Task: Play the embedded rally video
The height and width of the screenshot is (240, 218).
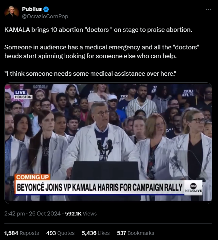Action: tap(108, 143)
